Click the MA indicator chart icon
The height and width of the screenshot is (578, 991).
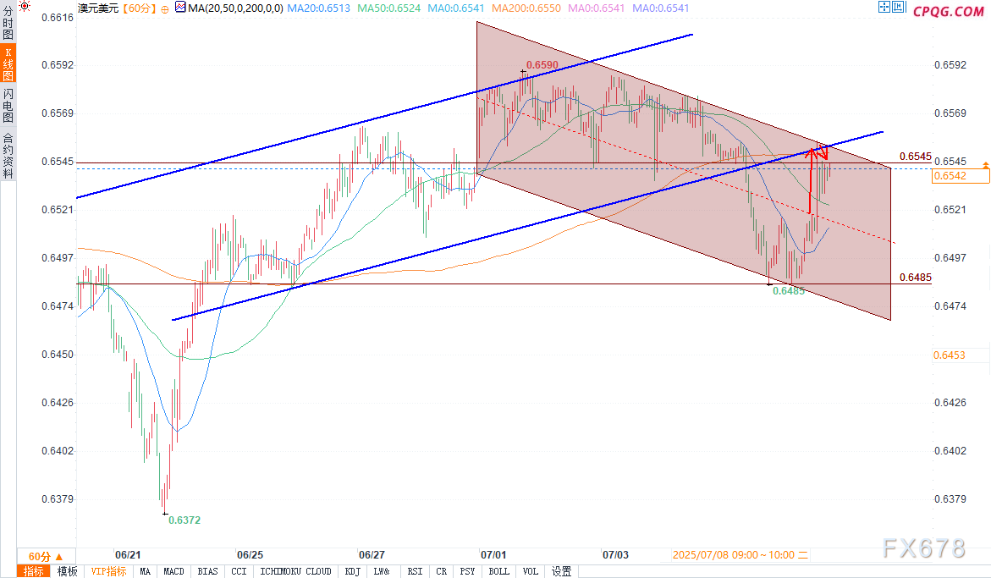[x=181, y=8]
